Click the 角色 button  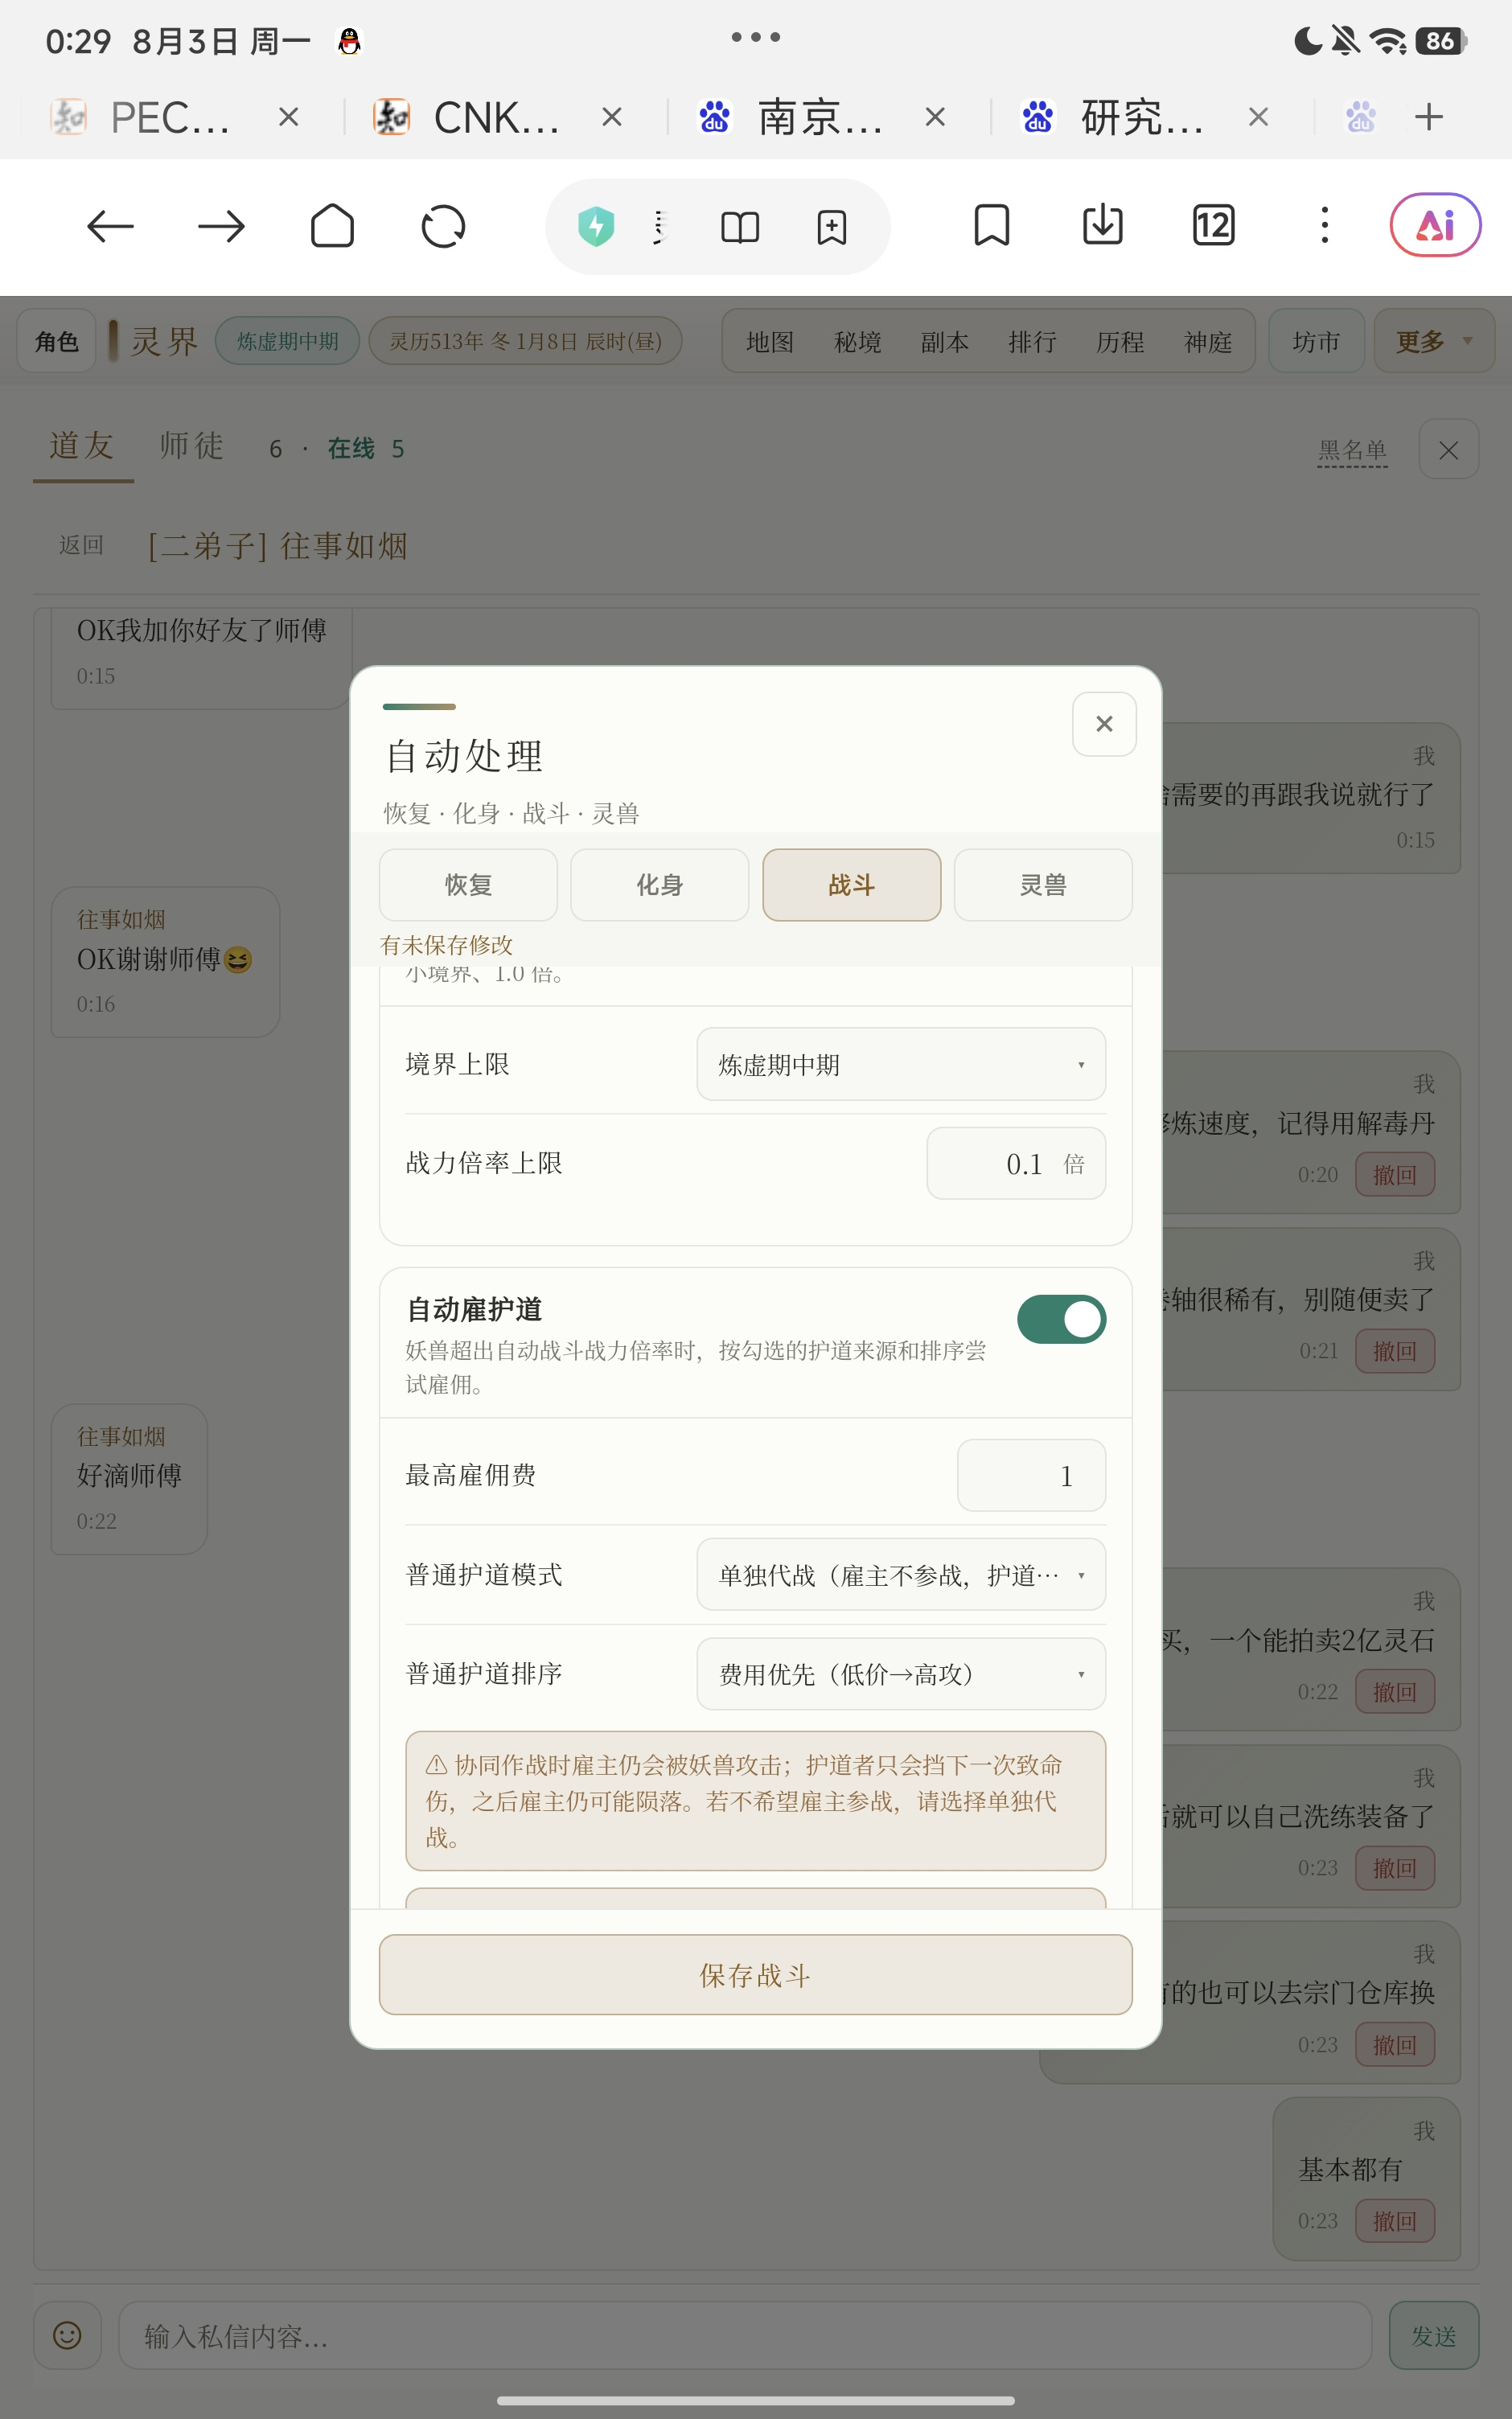57,342
